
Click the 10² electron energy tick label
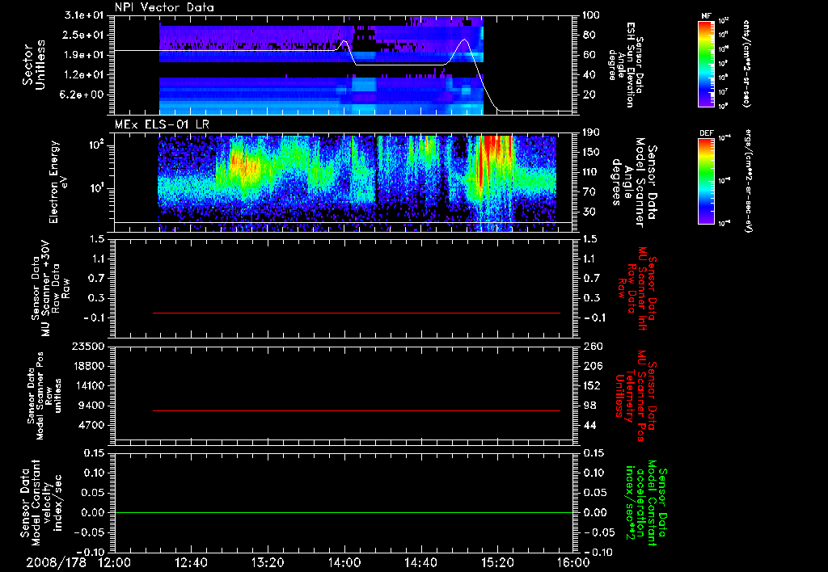(95, 145)
